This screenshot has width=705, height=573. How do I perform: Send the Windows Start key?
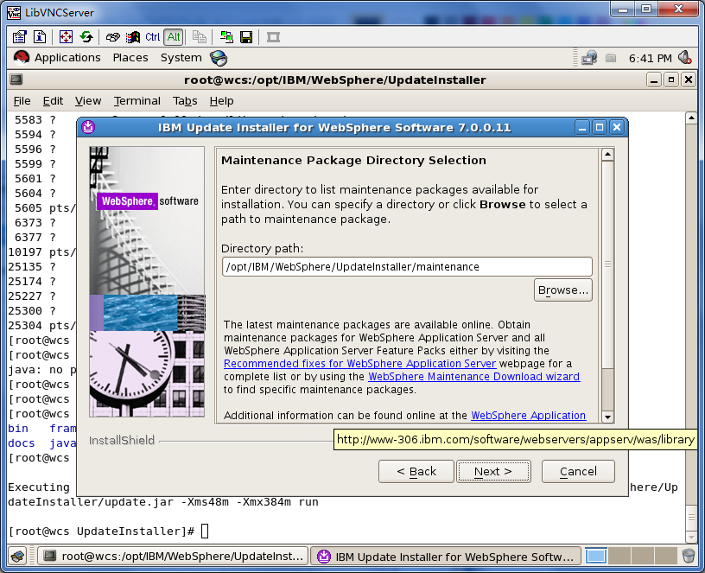pyautogui.click(x=131, y=37)
